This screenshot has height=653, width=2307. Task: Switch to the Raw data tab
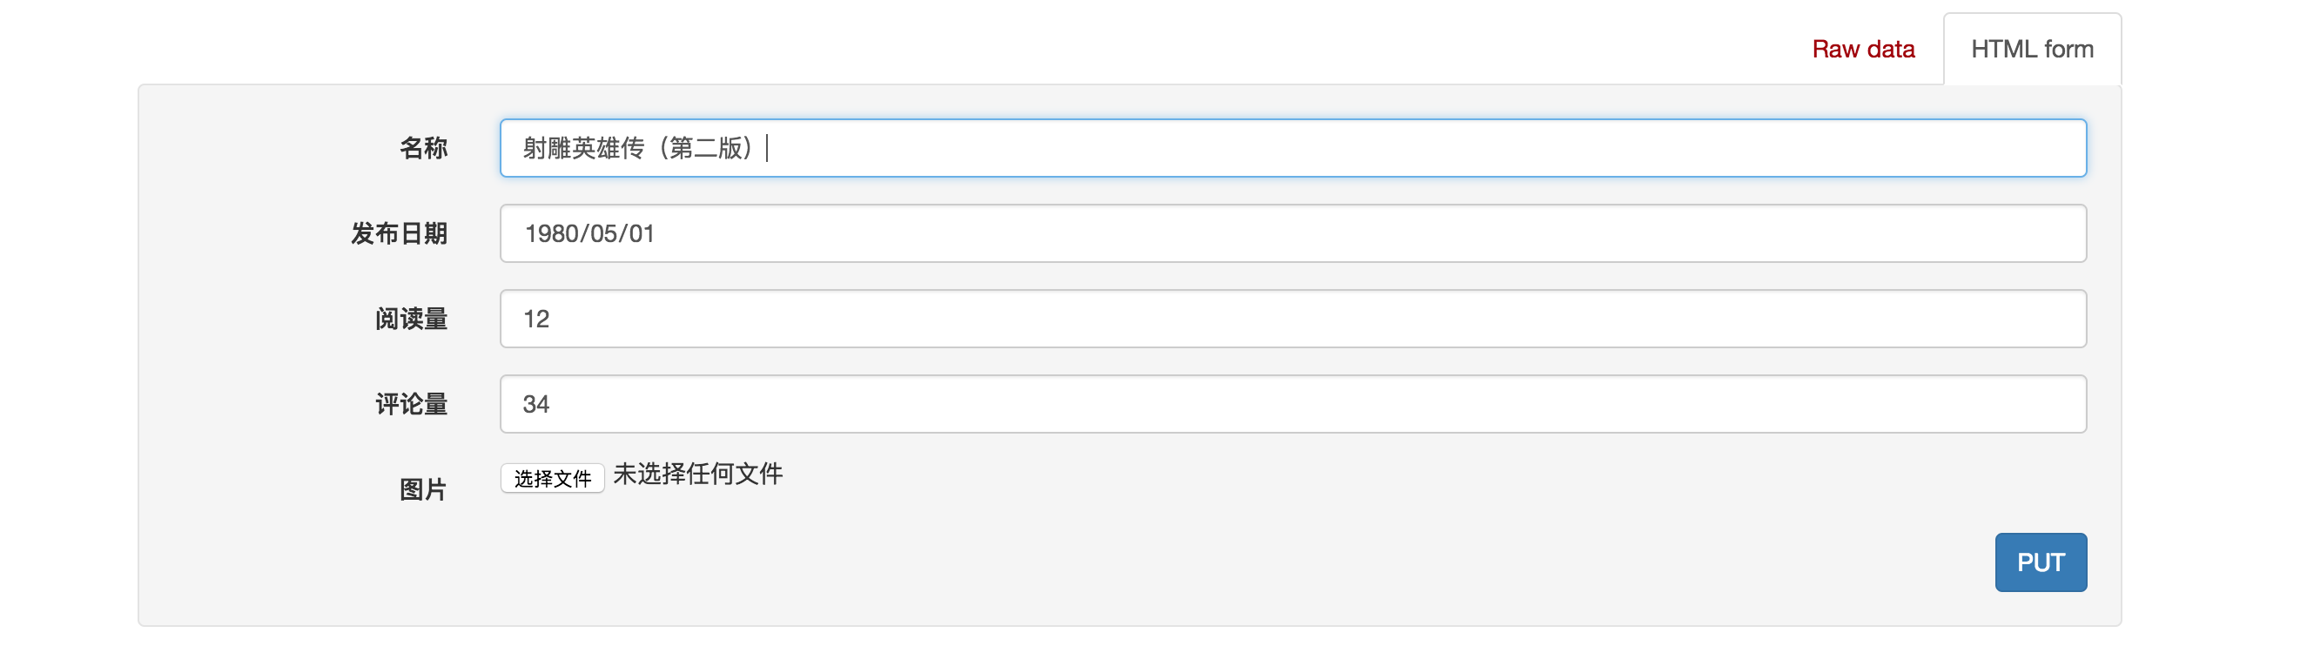(1863, 49)
